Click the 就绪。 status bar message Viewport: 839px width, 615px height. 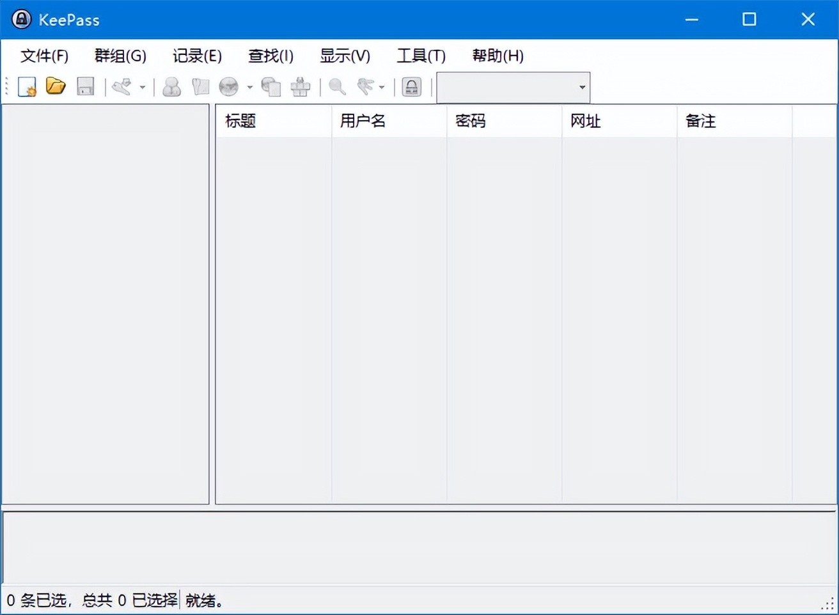(x=204, y=600)
